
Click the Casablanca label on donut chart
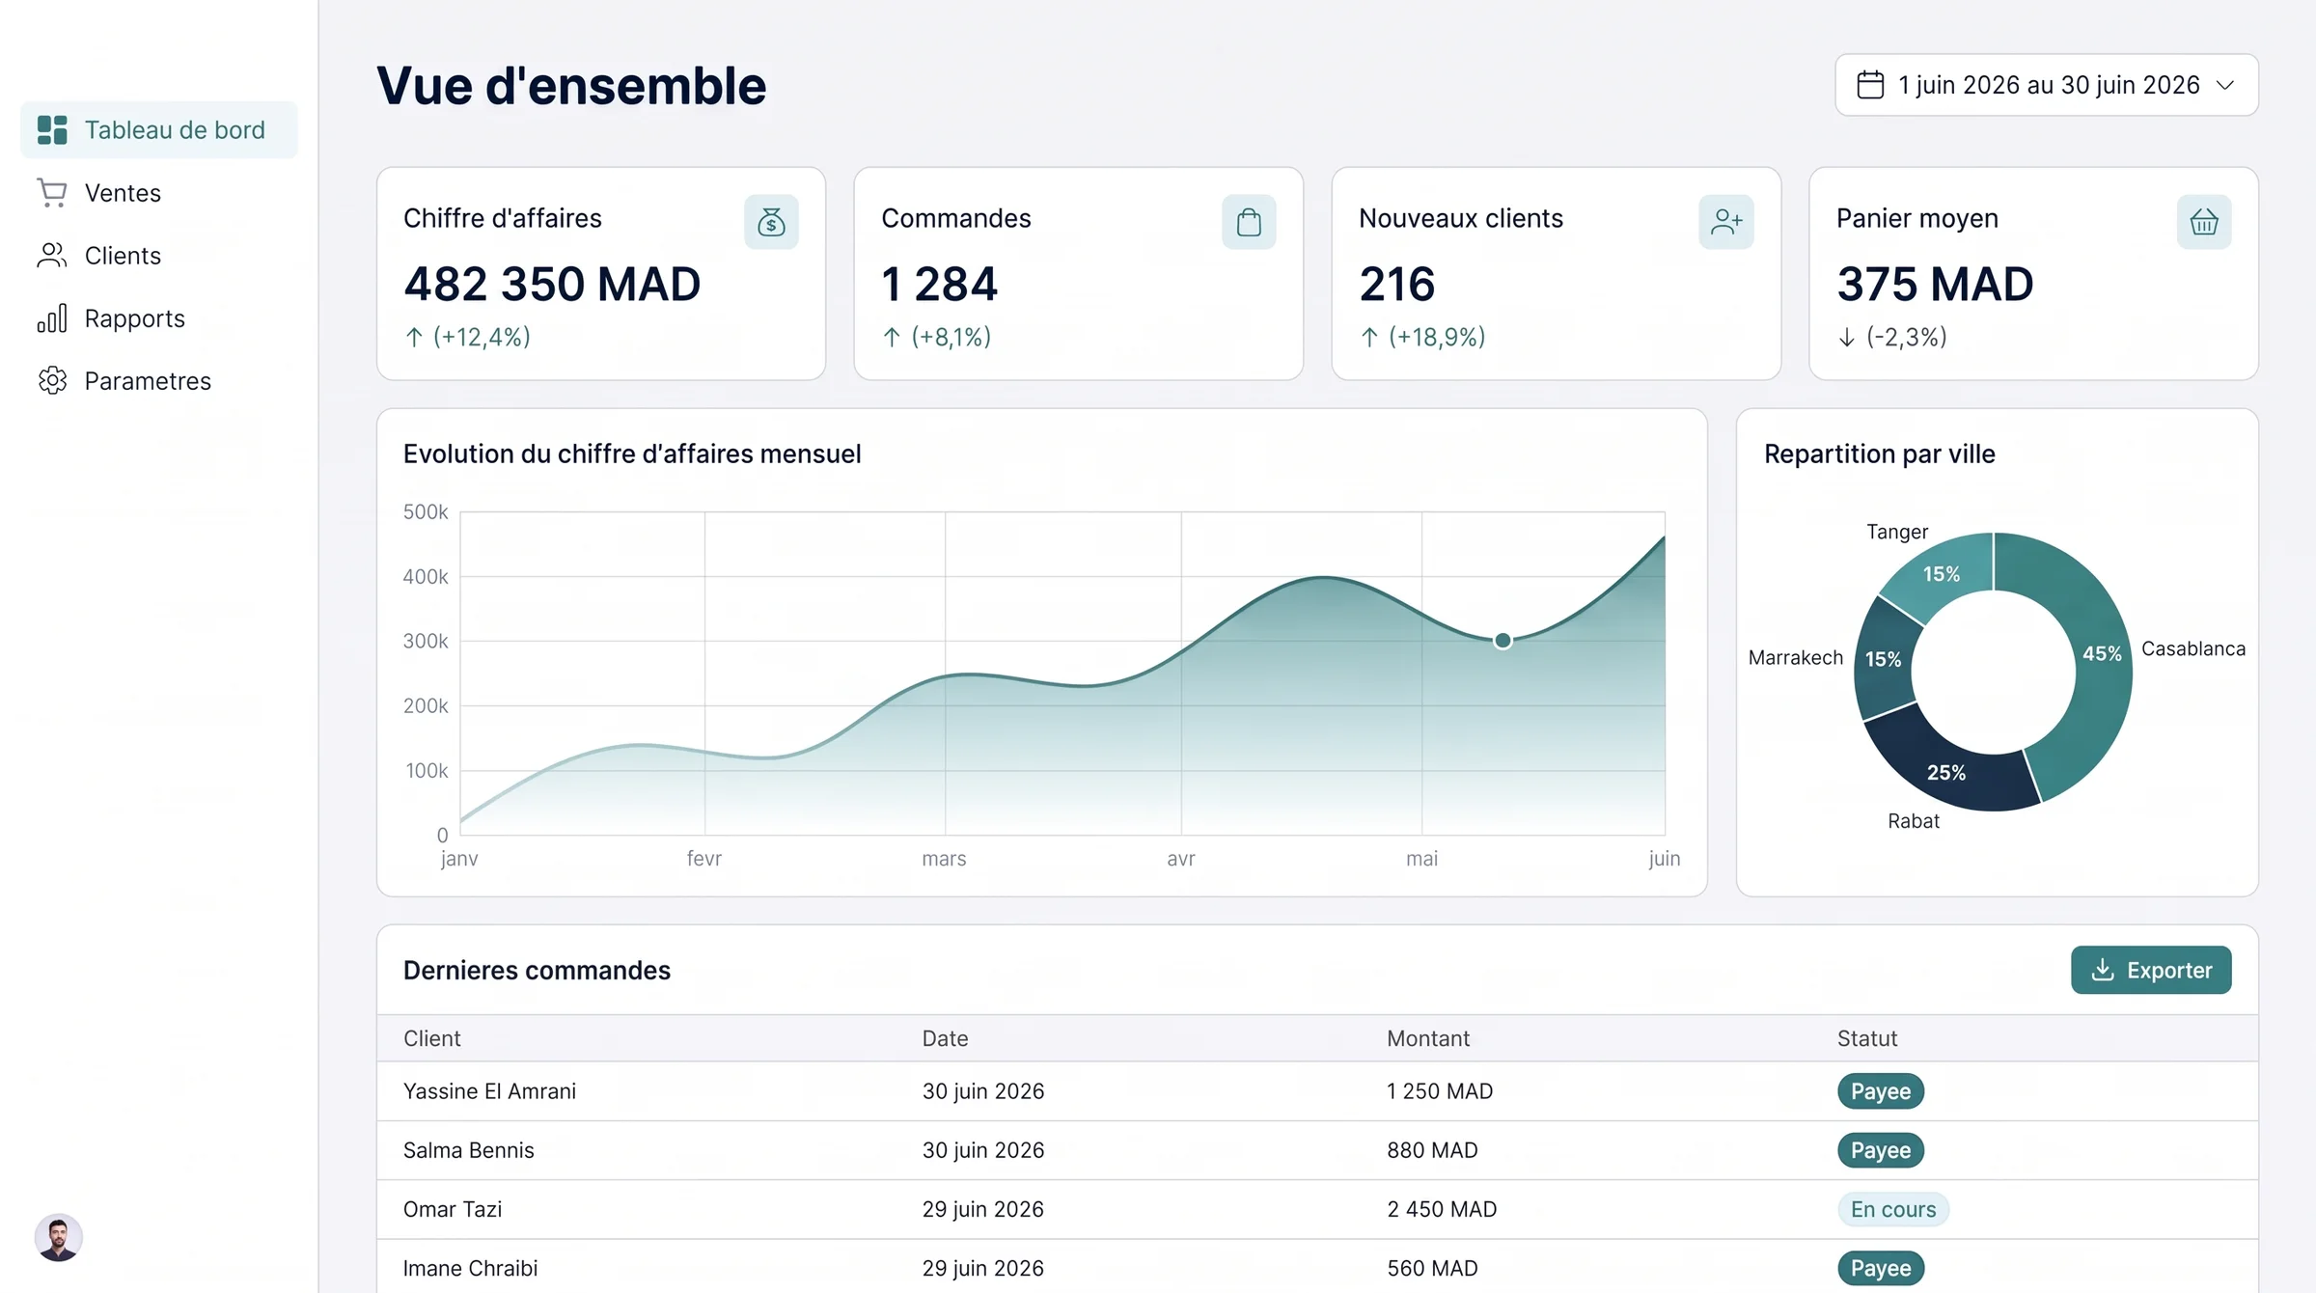click(x=2193, y=648)
